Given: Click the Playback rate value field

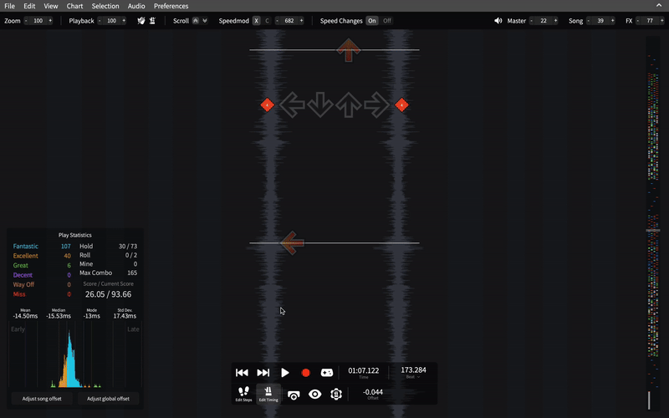Looking at the screenshot, I should pyautogui.click(x=111, y=20).
